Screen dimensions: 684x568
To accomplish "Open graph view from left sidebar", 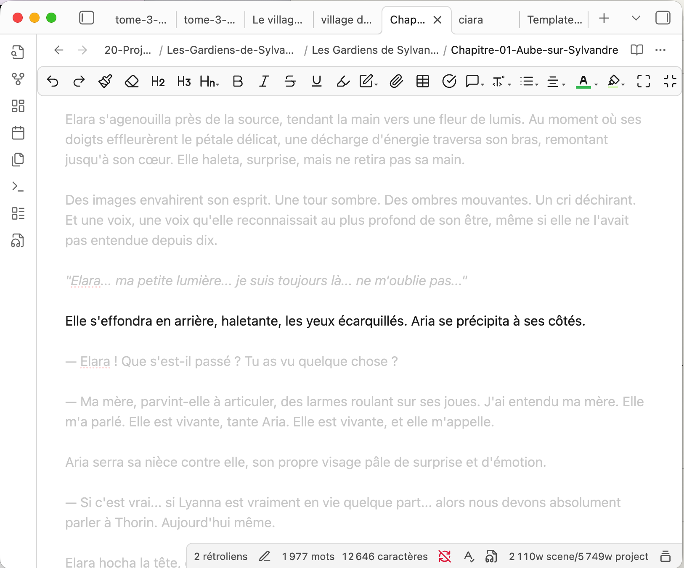I will tap(18, 79).
